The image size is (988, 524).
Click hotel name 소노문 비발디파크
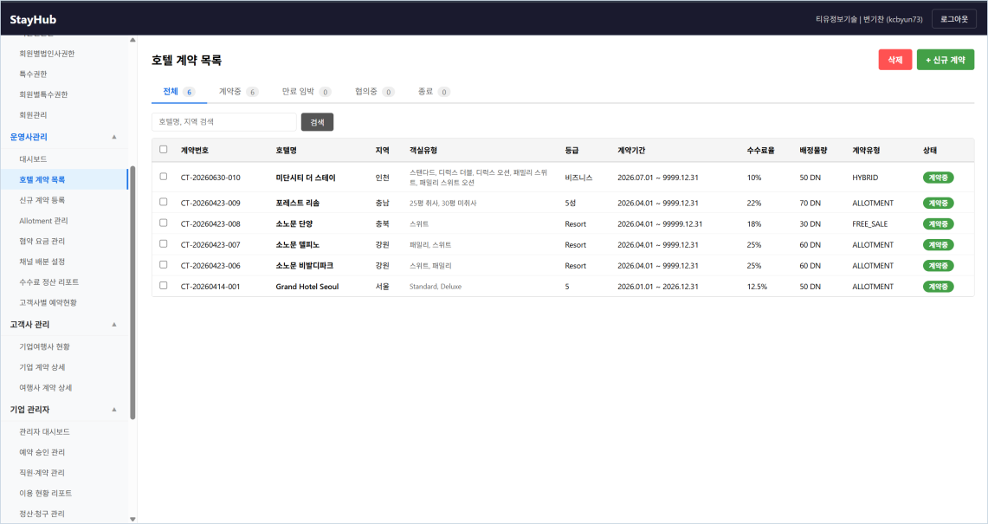click(x=304, y=266)
